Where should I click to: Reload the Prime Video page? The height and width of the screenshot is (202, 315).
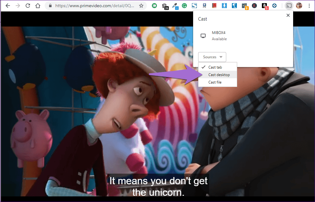click(28, 6)
